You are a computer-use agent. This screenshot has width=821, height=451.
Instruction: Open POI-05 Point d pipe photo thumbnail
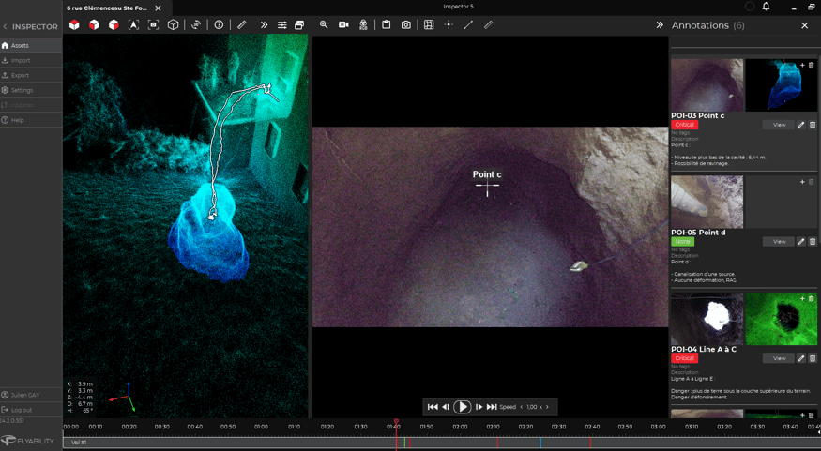pos(707,202)
